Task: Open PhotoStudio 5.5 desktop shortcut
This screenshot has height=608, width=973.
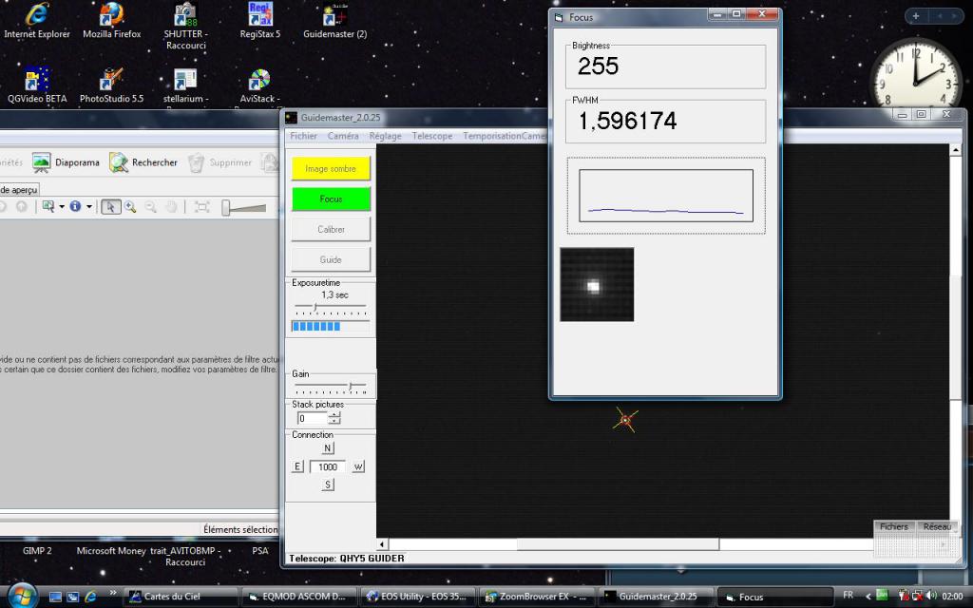Action: pyautogui.click(x=112, y=85)
